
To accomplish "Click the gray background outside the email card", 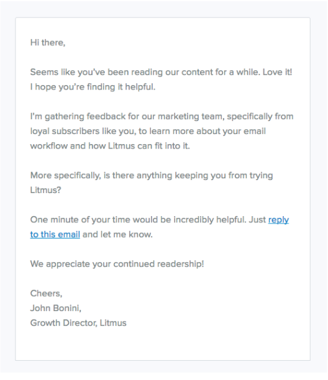I will point(7,189).
